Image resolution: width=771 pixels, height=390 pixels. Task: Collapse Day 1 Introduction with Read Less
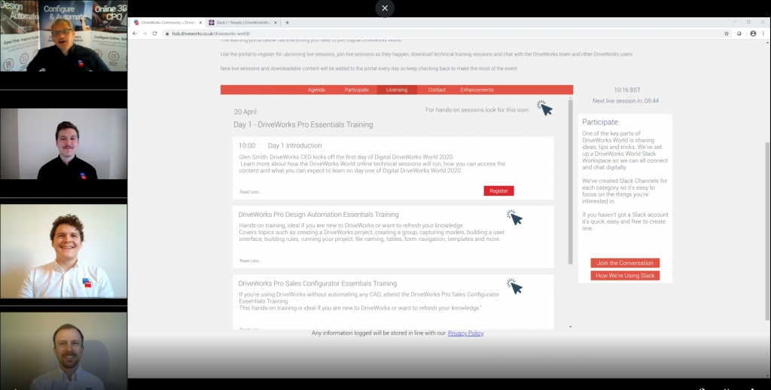click(250, 192)
